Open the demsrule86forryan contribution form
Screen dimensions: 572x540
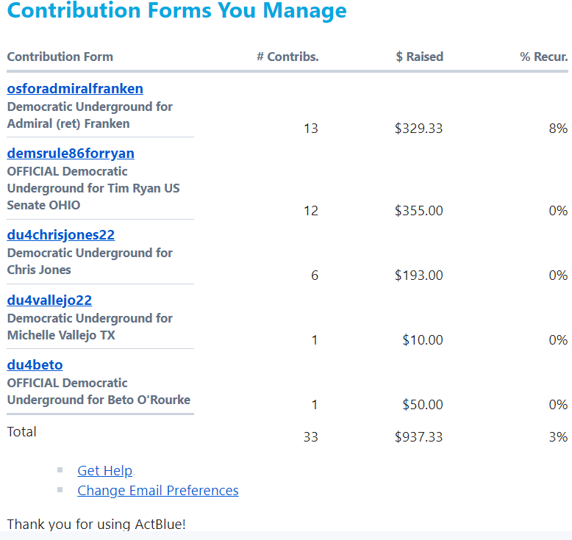[71, 154]
